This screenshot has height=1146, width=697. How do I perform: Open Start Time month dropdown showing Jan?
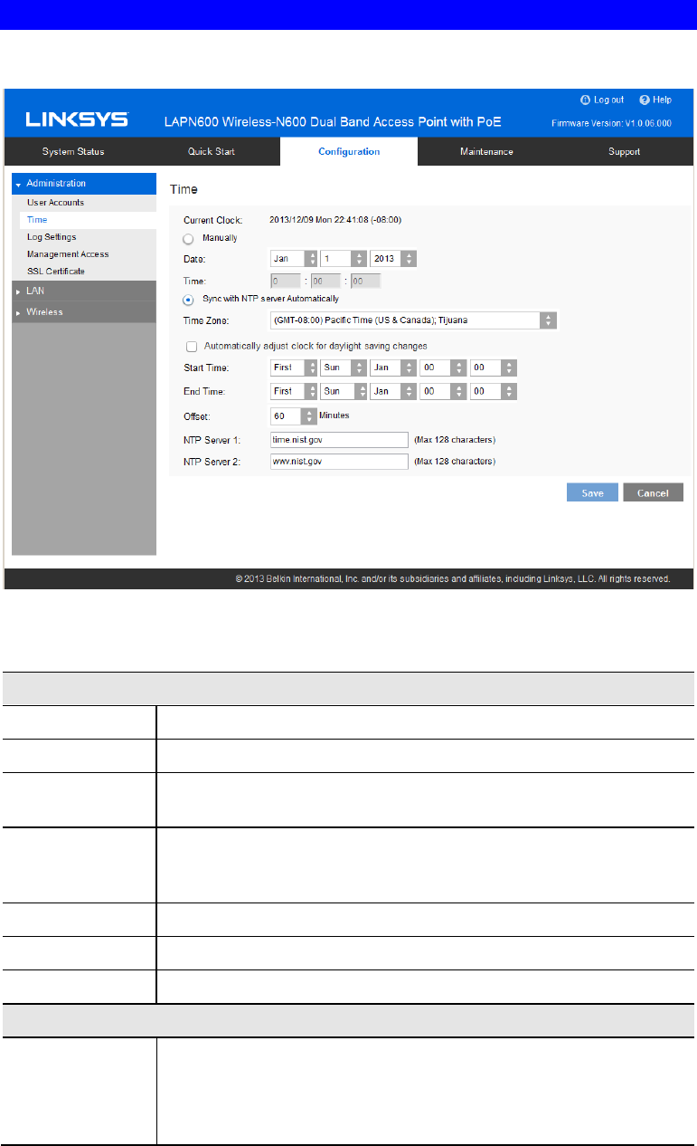(393, 368)
